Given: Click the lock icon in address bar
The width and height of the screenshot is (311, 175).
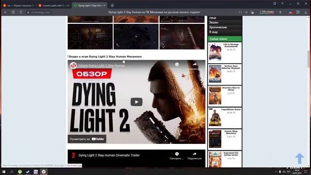Looking at the screenshot, I should click(28, 12).
